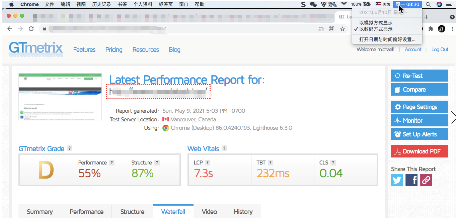The image size is (456, 218).
Task: Click the help icon beside Web Vitals
Action: point(224,148)
